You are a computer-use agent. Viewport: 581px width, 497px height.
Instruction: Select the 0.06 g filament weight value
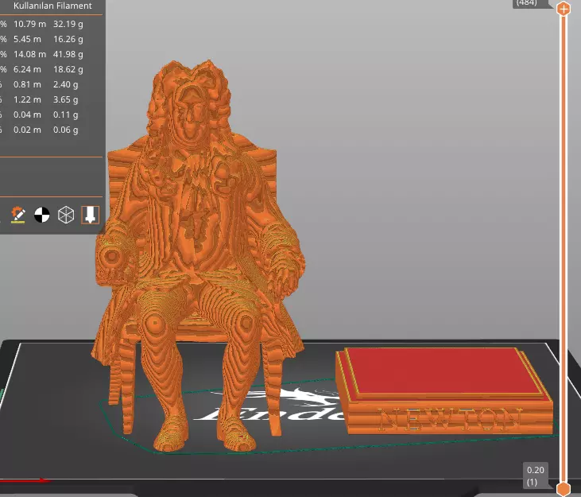click(x=66, y=130)
